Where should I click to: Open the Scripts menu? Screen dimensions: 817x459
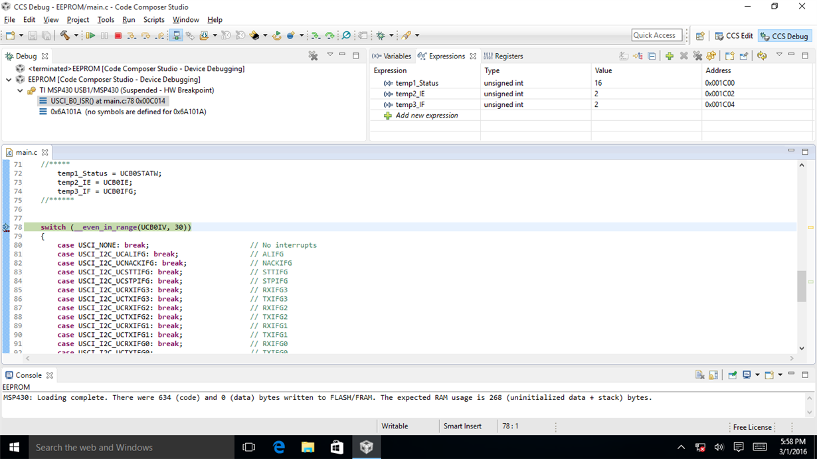coord(153,20)
